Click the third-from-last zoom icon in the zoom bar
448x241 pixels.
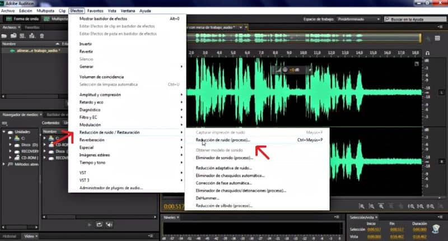point(411,206)
